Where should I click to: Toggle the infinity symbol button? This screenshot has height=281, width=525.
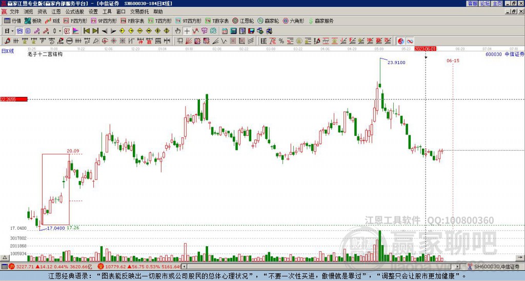410,41
